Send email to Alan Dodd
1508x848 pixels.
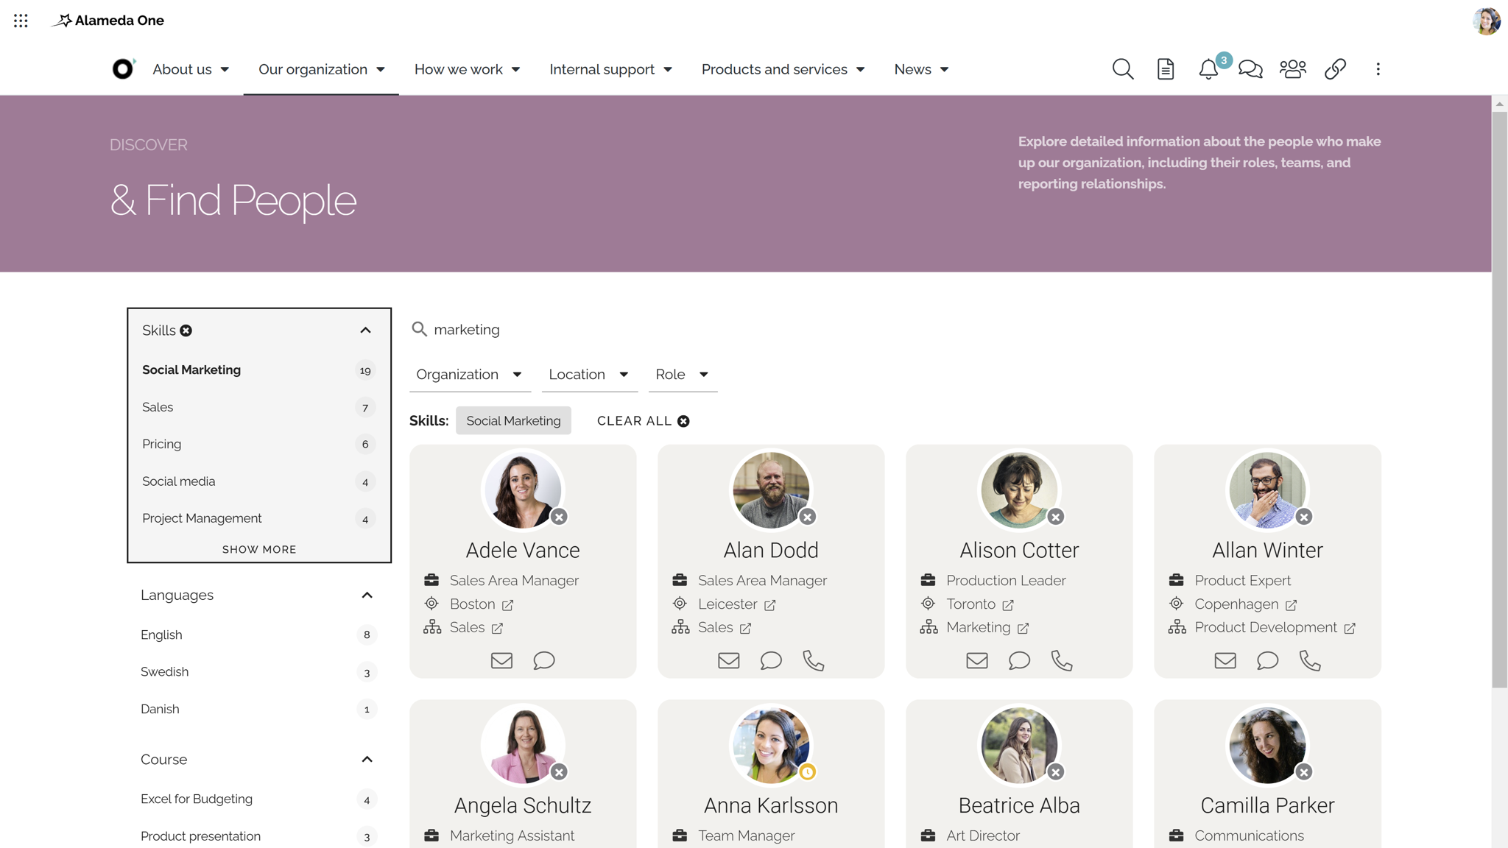728,660
